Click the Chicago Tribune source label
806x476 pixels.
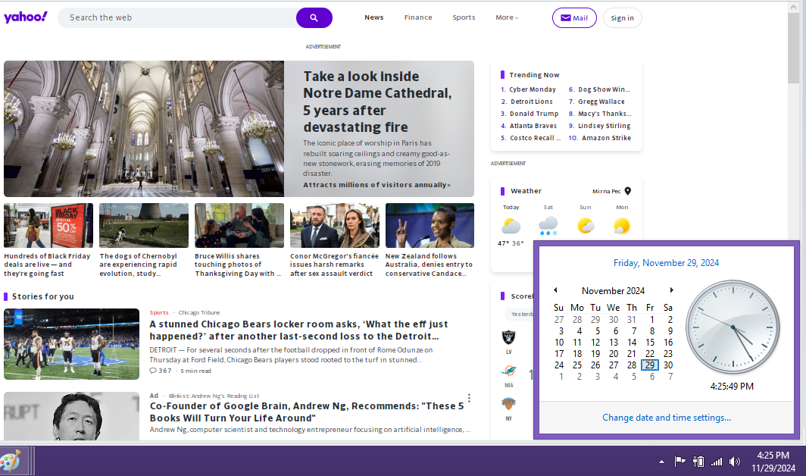tap(199, 313)
